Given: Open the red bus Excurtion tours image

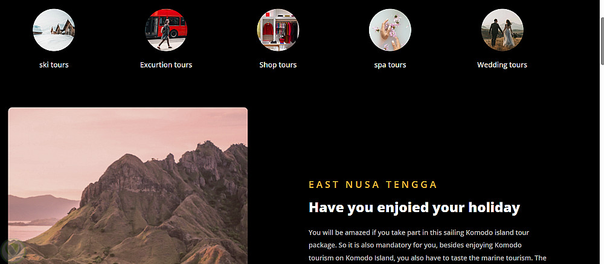Looking at the screenshot, I should point(166,30).
